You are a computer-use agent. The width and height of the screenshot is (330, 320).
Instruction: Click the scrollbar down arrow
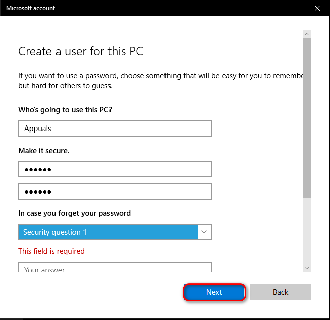[307, 268]
